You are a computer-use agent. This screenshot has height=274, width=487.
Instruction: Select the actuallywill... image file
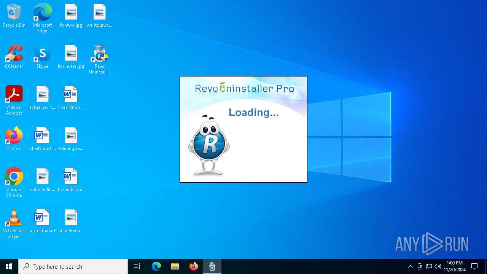(42, 98)
